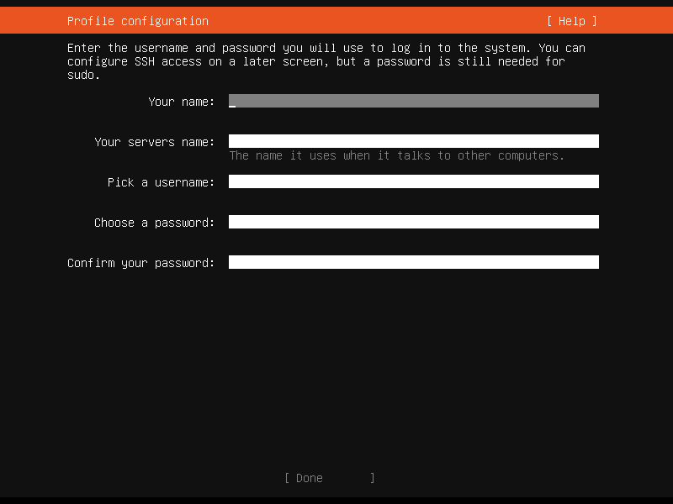Click Done to continue installation
The width and height of the screenshot is (673, 504).
[328, 477]
